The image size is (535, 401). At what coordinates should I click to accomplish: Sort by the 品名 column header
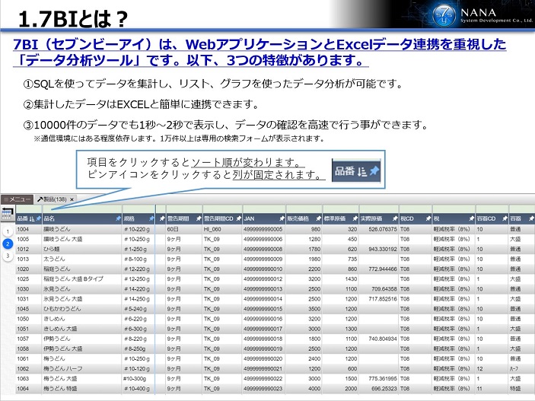point(49,218)
